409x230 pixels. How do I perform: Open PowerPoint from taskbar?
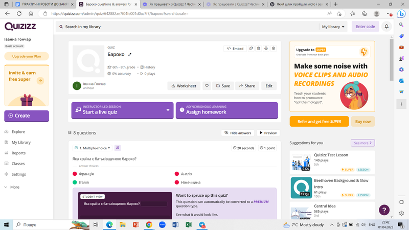tap(135, 224)
